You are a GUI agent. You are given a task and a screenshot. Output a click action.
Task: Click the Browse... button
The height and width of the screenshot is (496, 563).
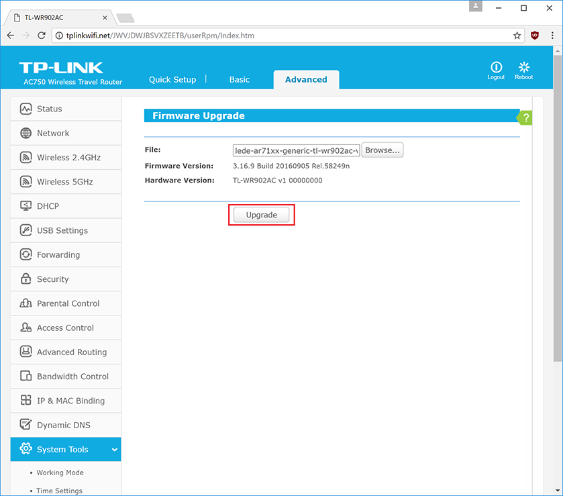pyautogui.click(x=382, y=150)
